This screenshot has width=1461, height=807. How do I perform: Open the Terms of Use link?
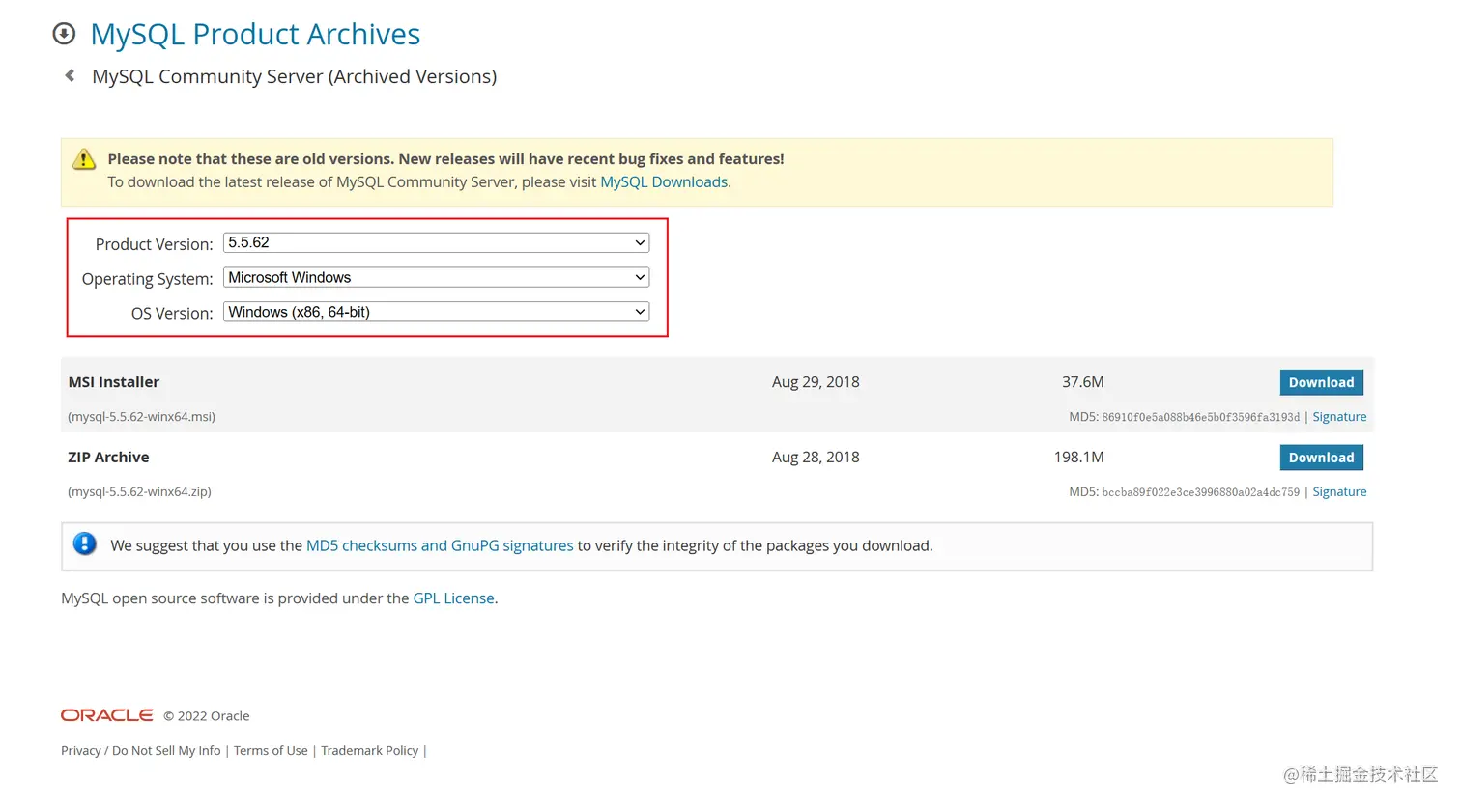(271, 751)
